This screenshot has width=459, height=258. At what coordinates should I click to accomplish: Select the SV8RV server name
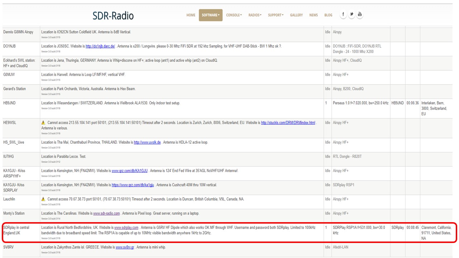9,247
